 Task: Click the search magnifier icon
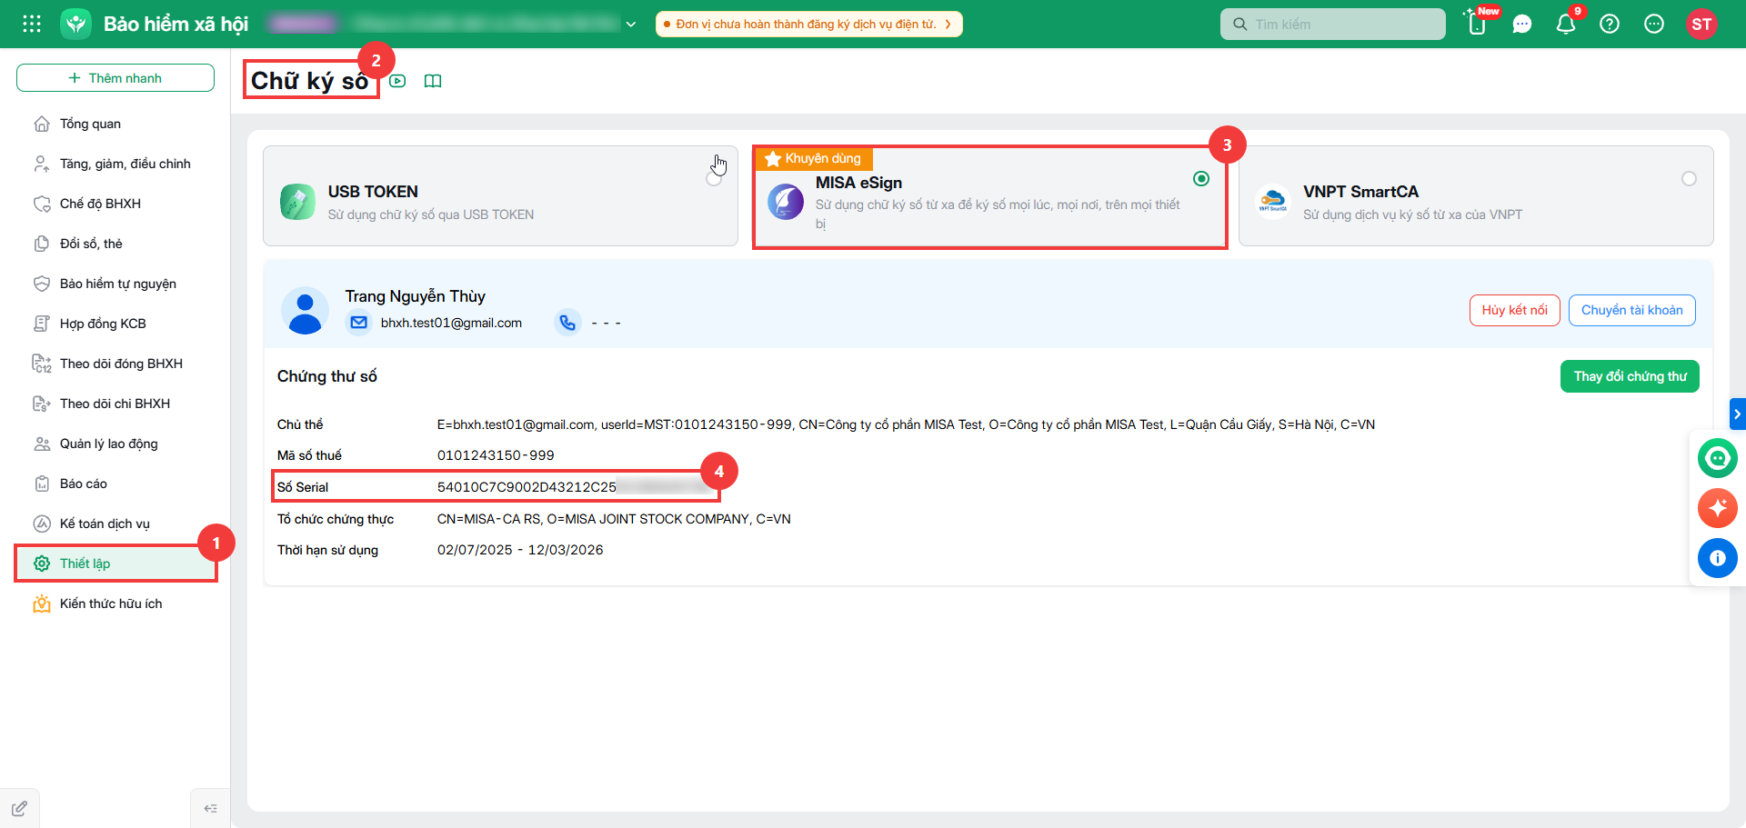(x=1239, y=25)
